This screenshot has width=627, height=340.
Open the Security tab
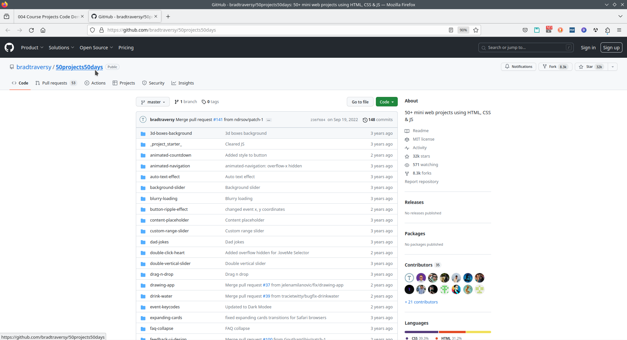(153, 83)
